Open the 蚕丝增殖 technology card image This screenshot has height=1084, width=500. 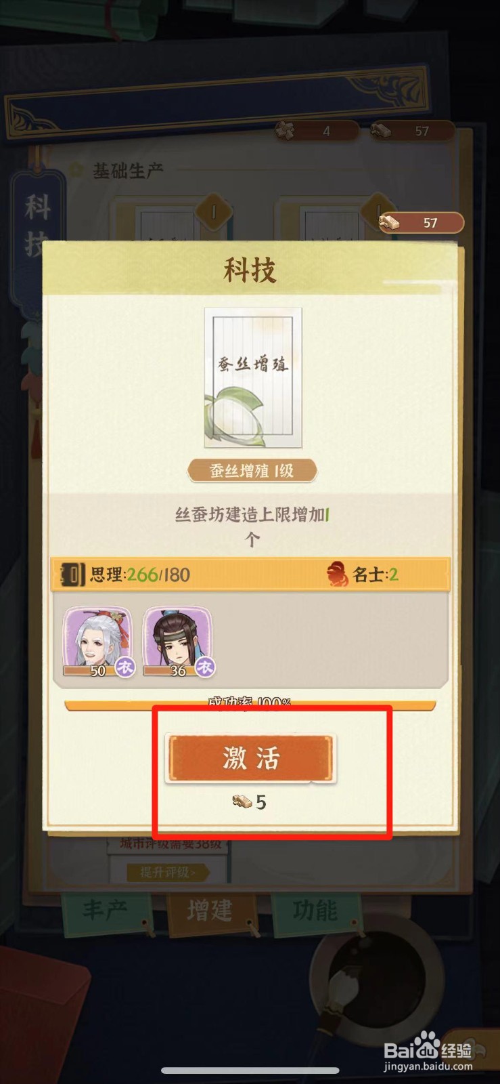click(x=253, y=378)
